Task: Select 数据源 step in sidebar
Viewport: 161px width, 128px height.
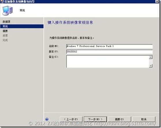Action: tap(6, 22)
